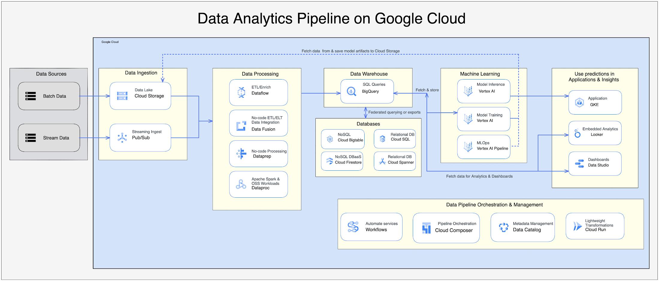Select the Stream Data source box
This screenshot has height=281, width=659.
[x=49, y=138]
